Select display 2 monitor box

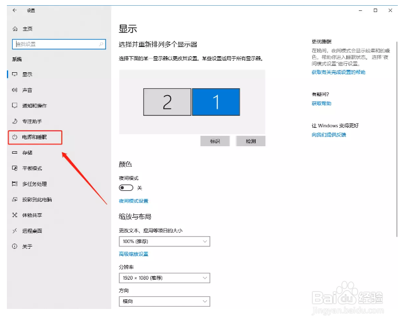(x=167, y=102)
